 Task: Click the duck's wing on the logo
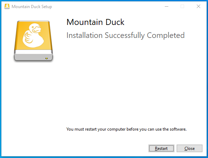[28, 37]
